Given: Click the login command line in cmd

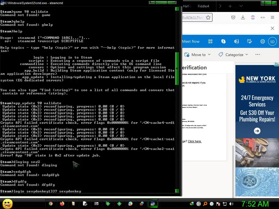Looking at the screenshot, I should pos(41,191).
